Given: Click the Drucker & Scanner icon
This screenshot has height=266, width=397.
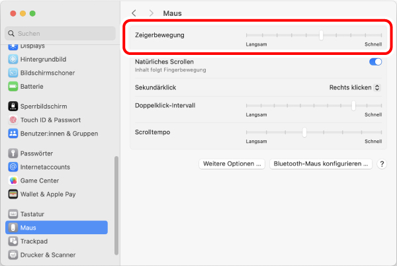Looking at the screenshot, I should 13,255.
